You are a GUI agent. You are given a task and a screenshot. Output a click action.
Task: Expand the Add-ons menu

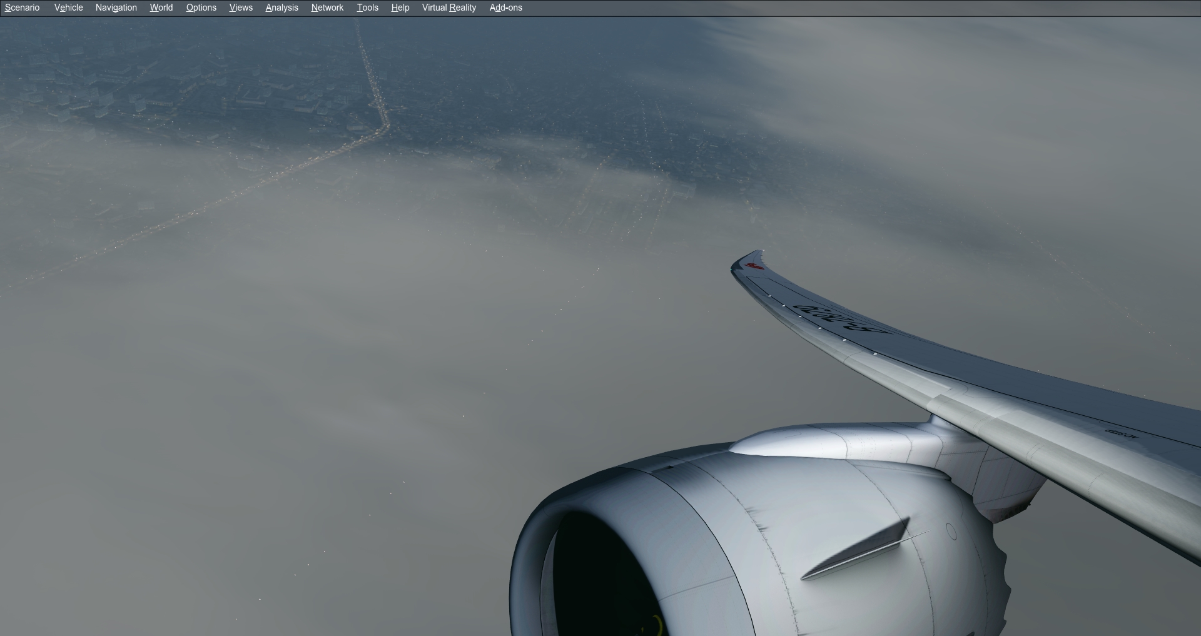[505, 8]
